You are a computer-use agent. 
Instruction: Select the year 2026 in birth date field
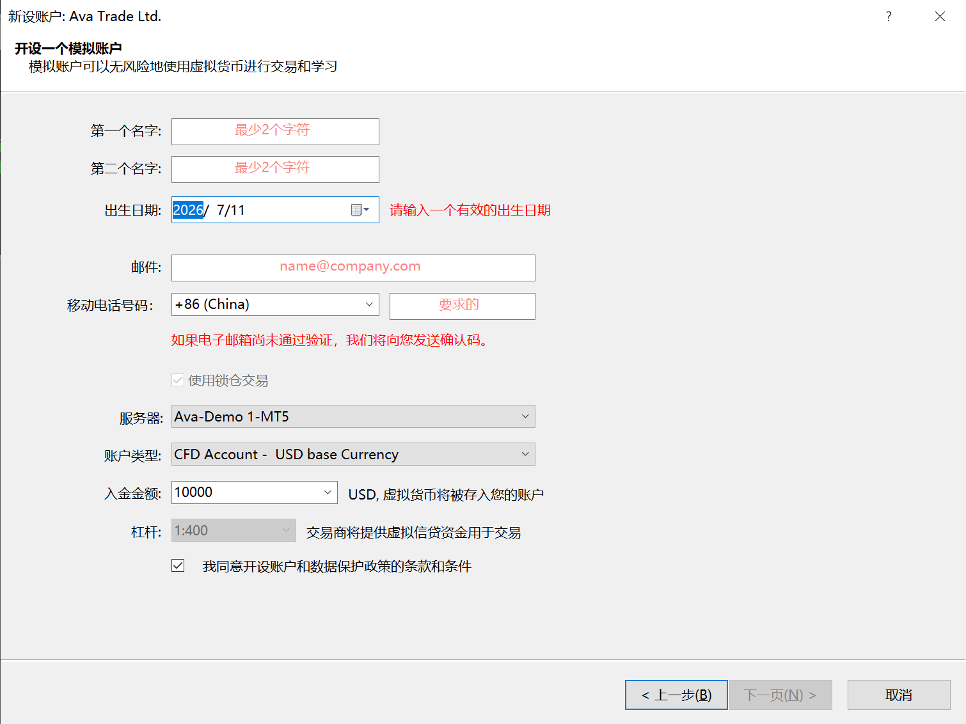188,210
